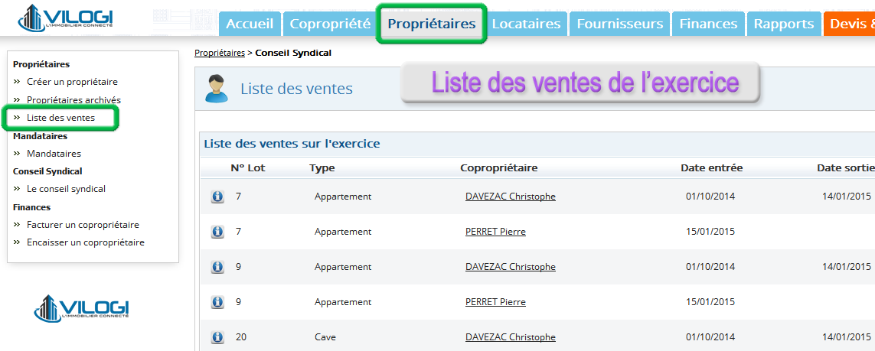Click the Copropriétaire column header
This screenshot has height=351, width=875.
tap(499, 168)
